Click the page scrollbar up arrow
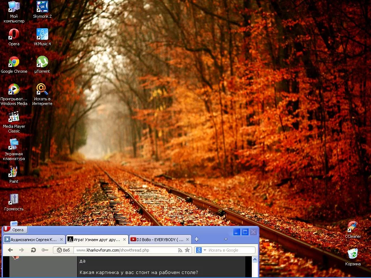This screenshot has width=371, height=278. (255, 260)
